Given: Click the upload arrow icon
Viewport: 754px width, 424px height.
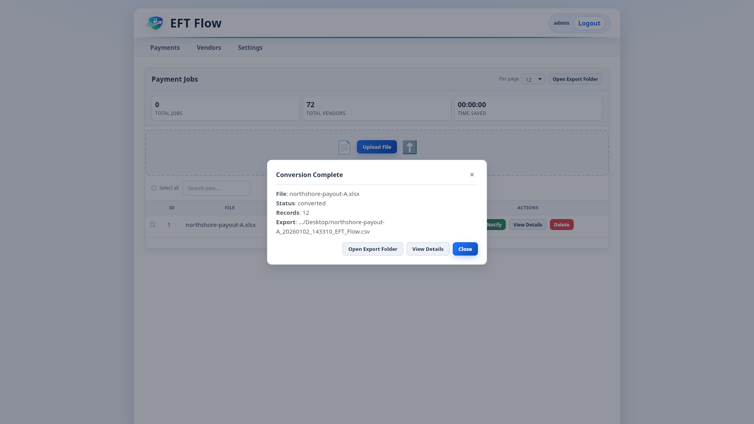Looking at the screenshot, I should click(410, 147).
